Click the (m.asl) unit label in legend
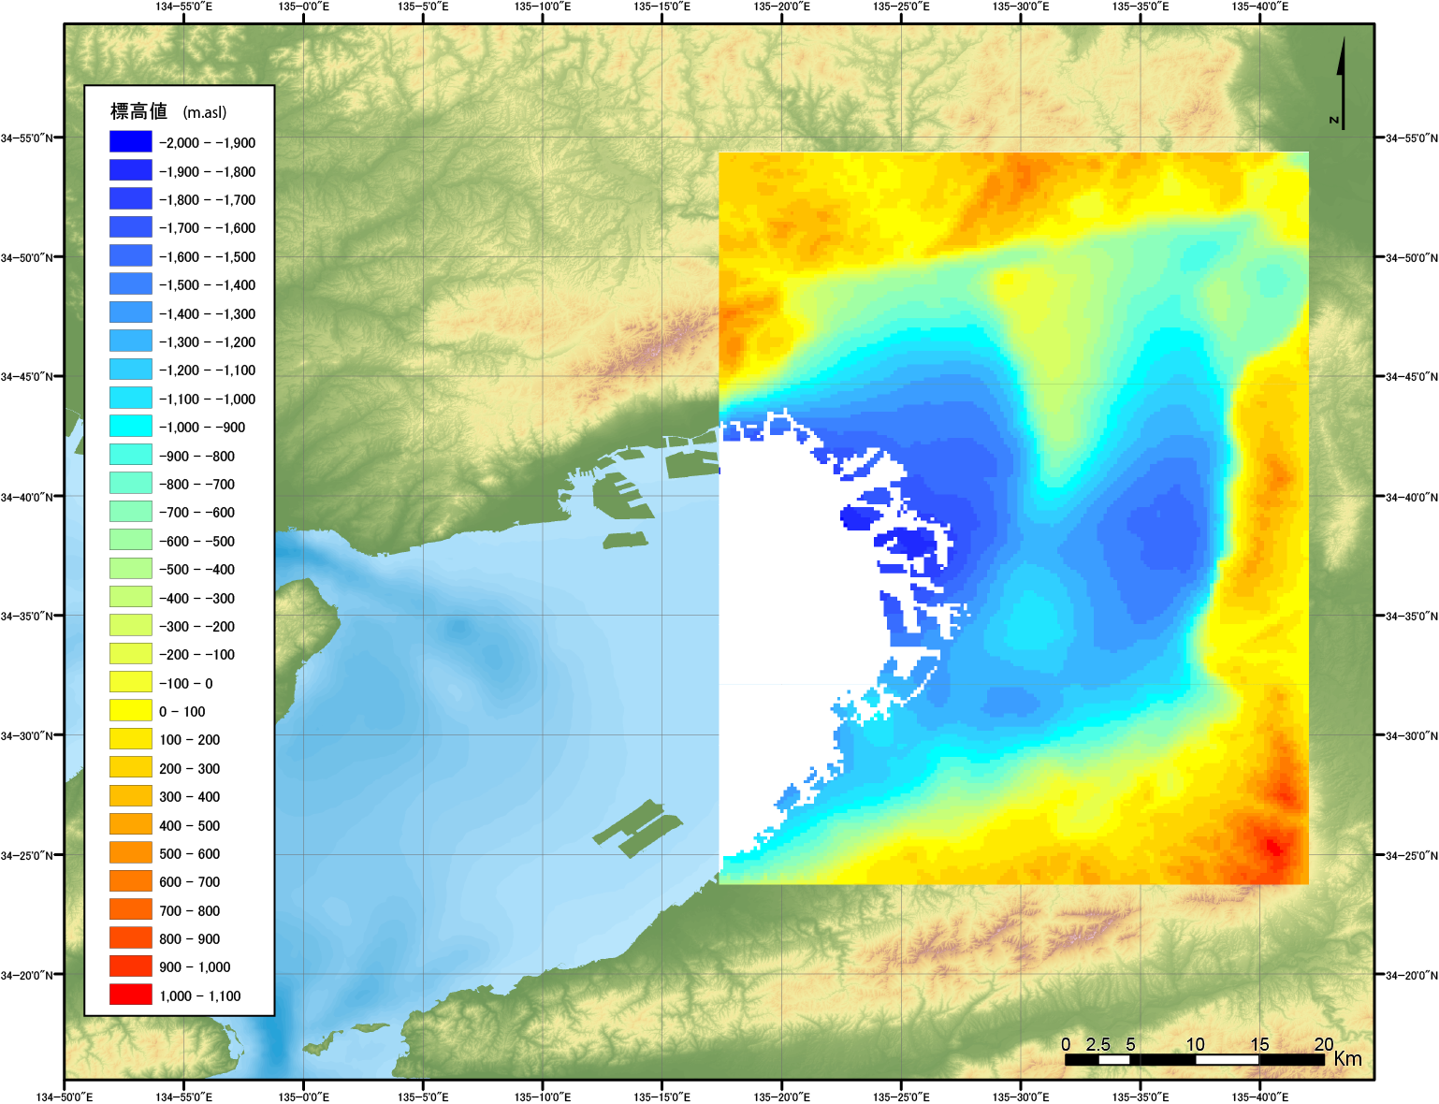 [205, 112]
